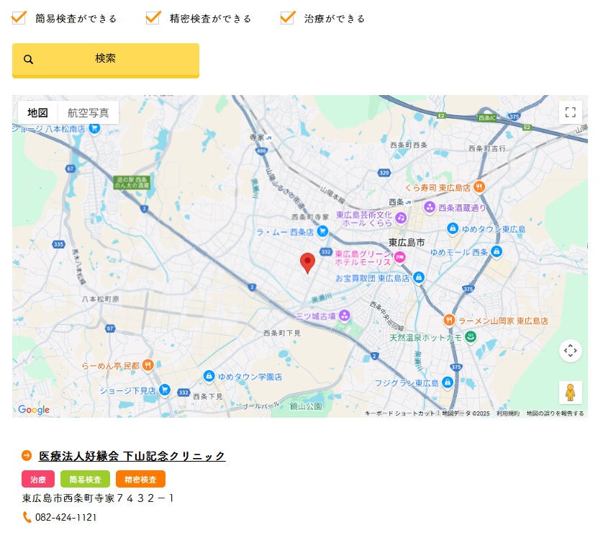Click the pink 治療 tag
This screenshot has height=543, width=603.
click(x=38, y=479)
